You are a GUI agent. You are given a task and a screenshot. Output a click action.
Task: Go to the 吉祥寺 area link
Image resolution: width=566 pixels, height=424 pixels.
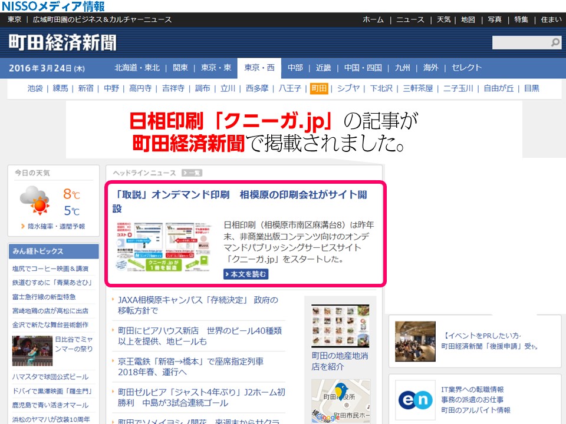point(173,88)
